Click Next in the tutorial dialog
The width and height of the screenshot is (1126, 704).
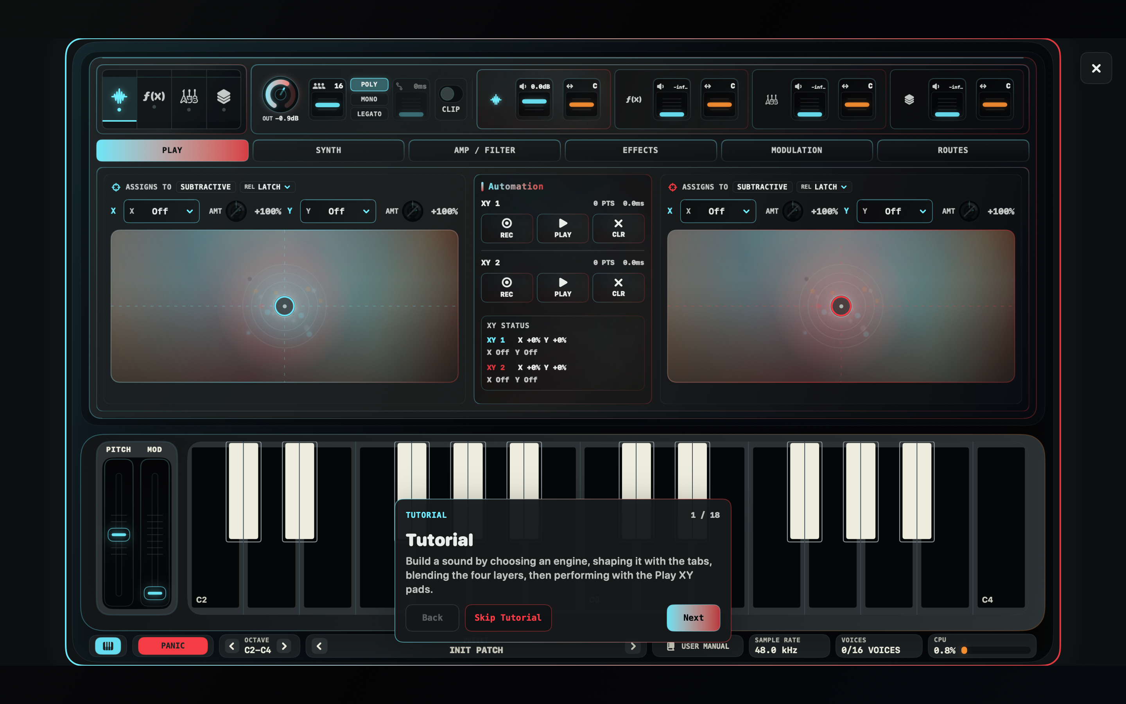pyautogui.click(x=693, y=618)
